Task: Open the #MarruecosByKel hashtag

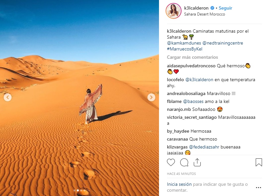Action: (x=184, y=49)
